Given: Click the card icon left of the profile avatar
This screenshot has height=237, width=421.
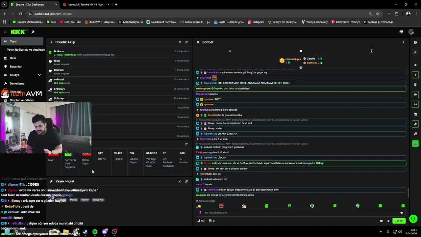Looking at the screenshot, I should pos(401,32).
